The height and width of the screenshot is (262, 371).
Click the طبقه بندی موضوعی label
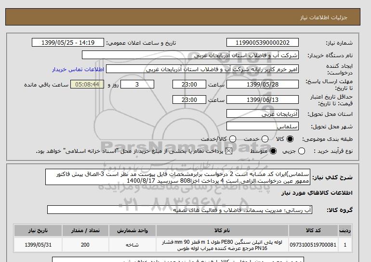(328, 139)
